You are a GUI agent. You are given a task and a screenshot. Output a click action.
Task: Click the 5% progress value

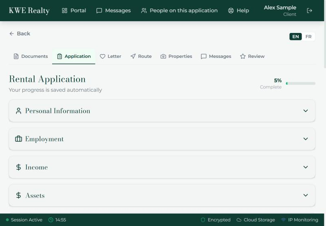point(278,81)
